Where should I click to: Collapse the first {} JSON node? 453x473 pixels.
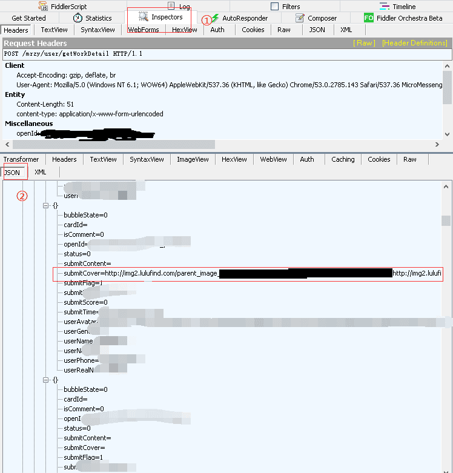click(45, 205)
